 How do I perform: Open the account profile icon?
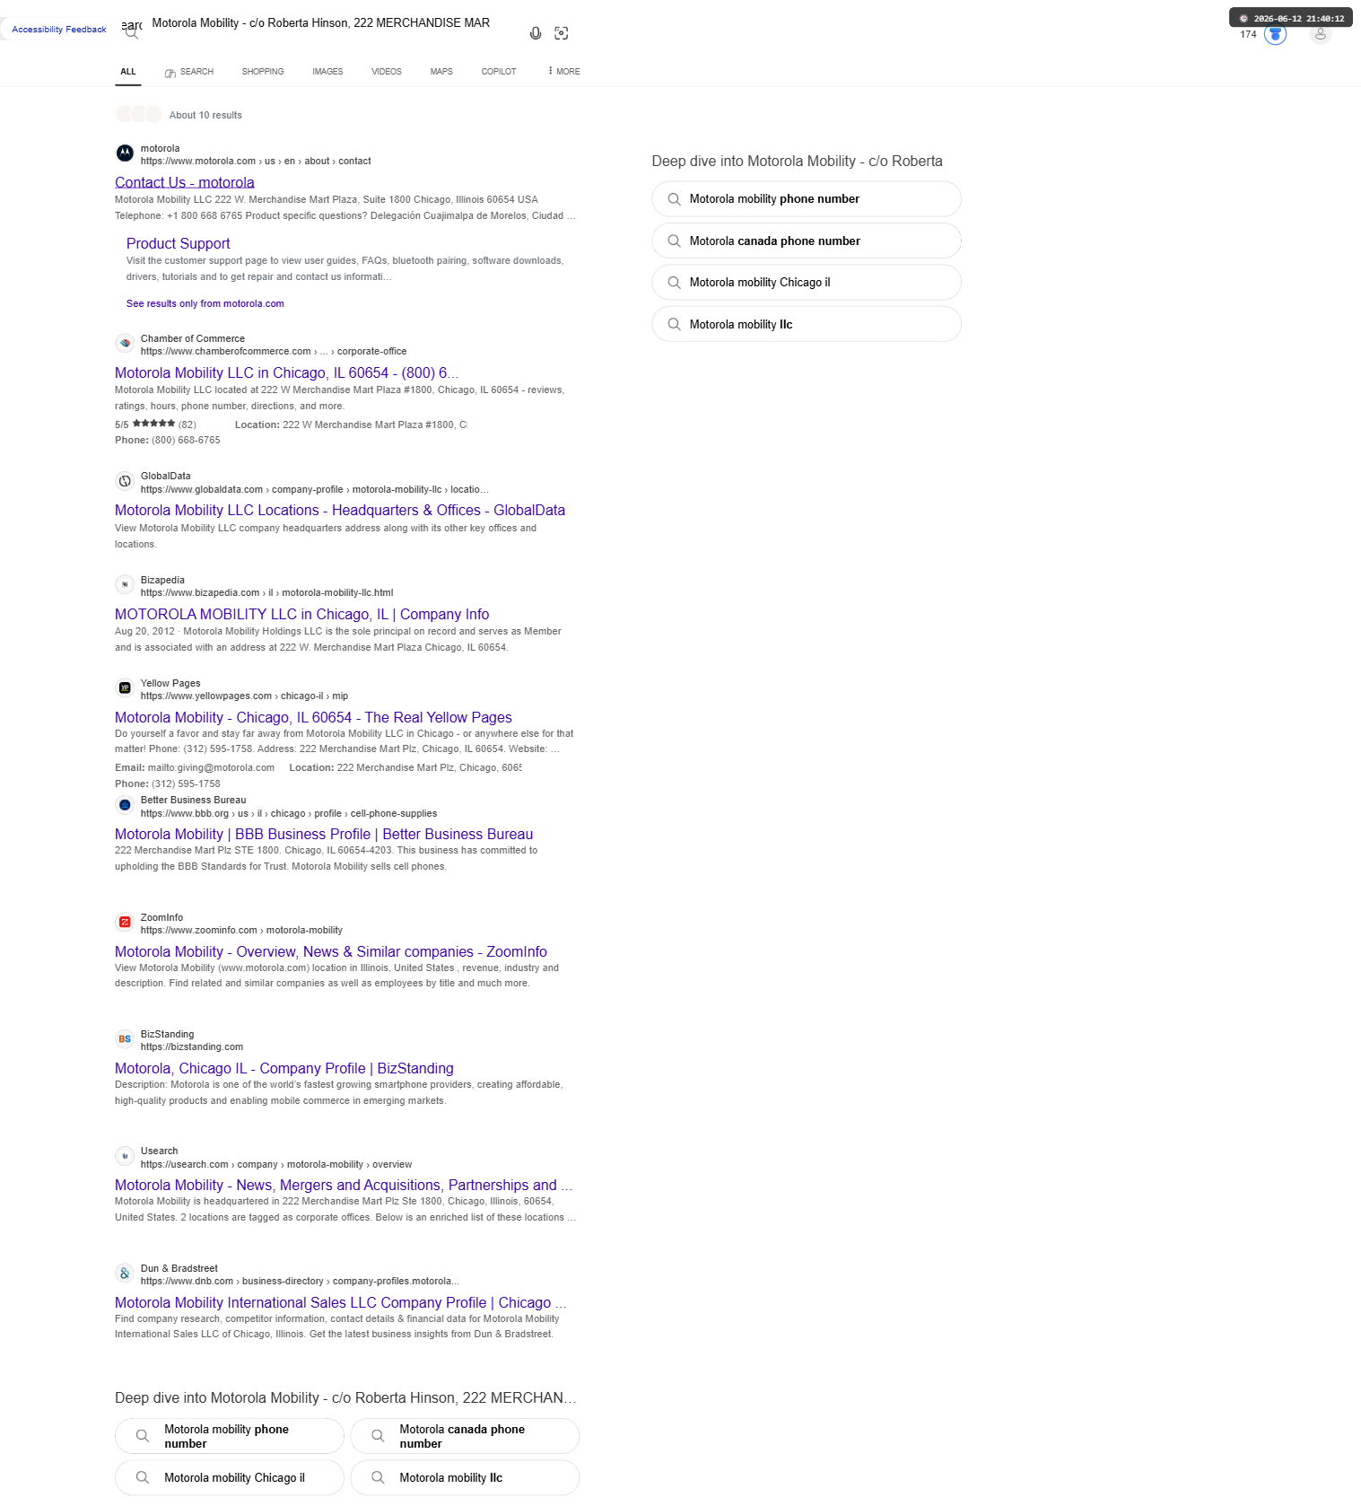1320,34
